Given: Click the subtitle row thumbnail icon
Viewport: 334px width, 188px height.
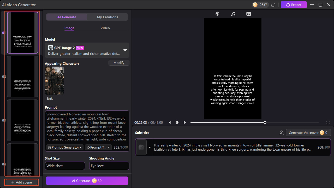Looking at the screenshot, I should 141,147.
